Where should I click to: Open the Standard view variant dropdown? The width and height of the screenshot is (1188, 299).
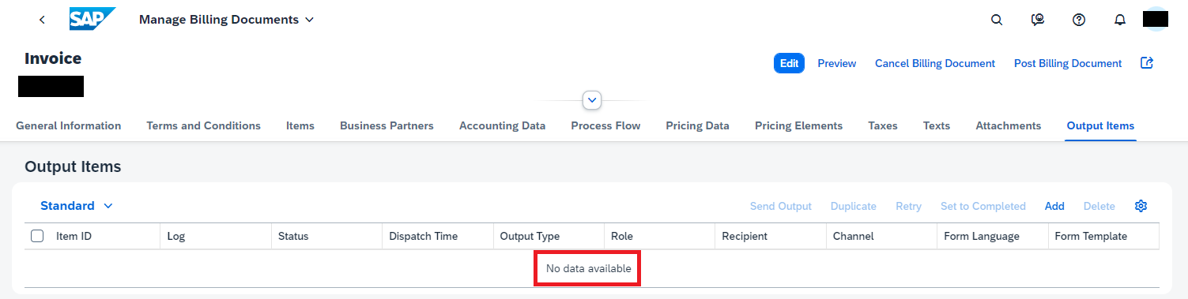click(77, 206)
